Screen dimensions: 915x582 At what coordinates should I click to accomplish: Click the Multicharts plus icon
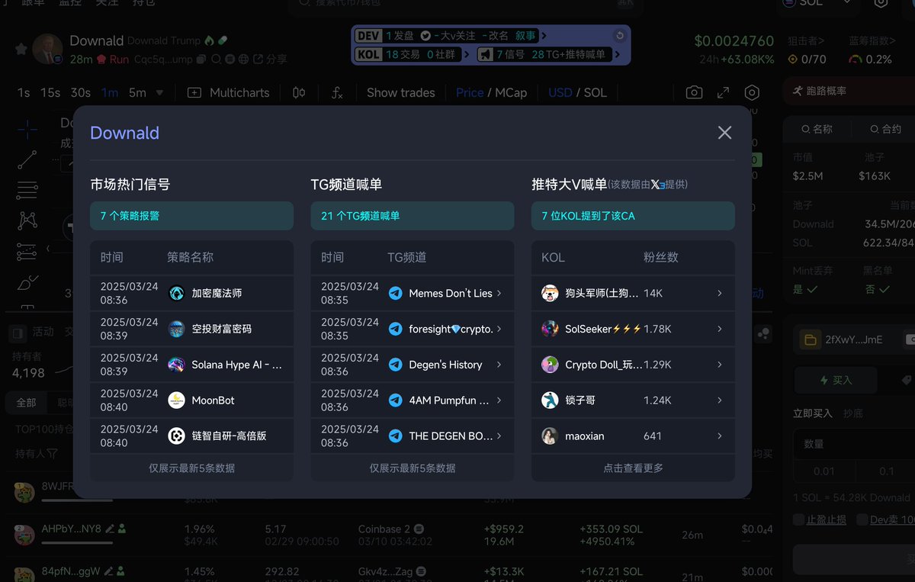pos(194,92)
